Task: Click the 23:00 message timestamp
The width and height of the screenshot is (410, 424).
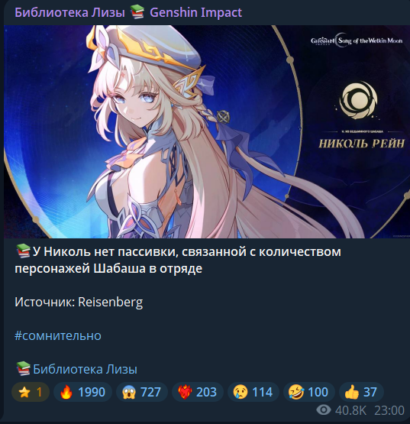Action: (389, 410)
